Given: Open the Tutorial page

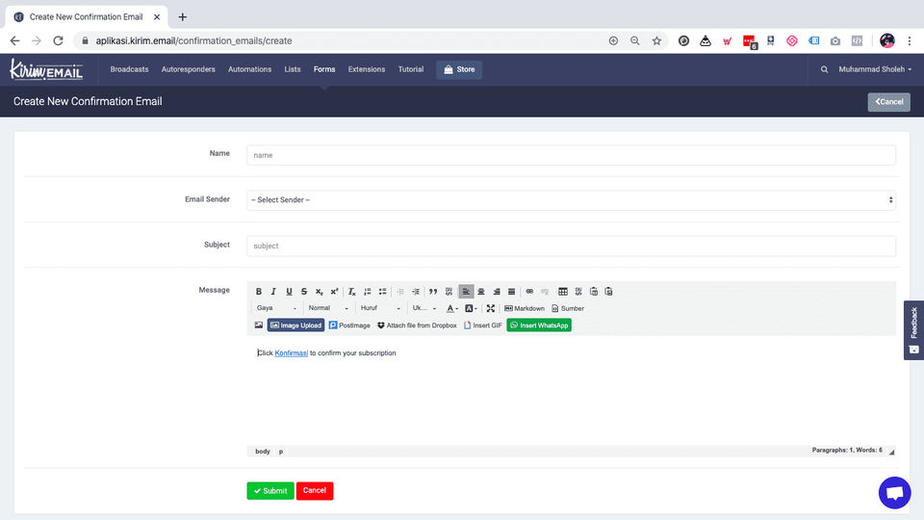Looking at the screenshot, I should (411, 69).
